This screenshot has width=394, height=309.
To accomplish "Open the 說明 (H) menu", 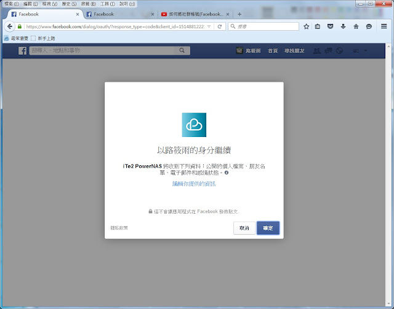I will [x=127, y=4].
